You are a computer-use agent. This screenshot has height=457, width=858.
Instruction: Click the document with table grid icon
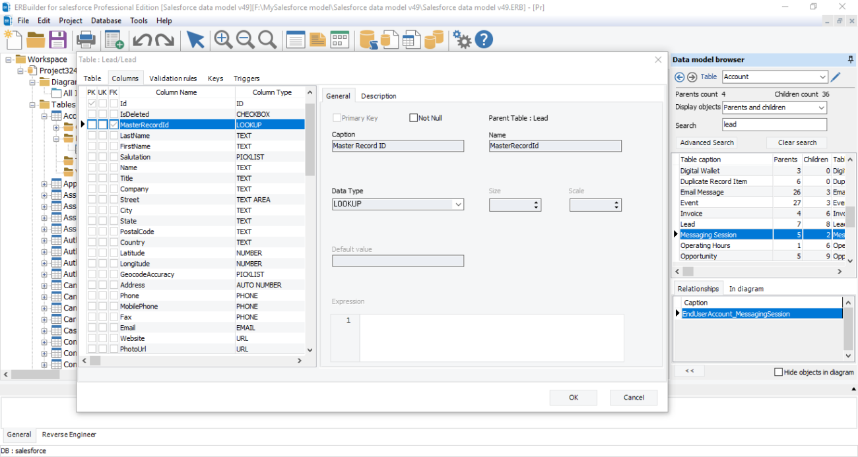412,40
